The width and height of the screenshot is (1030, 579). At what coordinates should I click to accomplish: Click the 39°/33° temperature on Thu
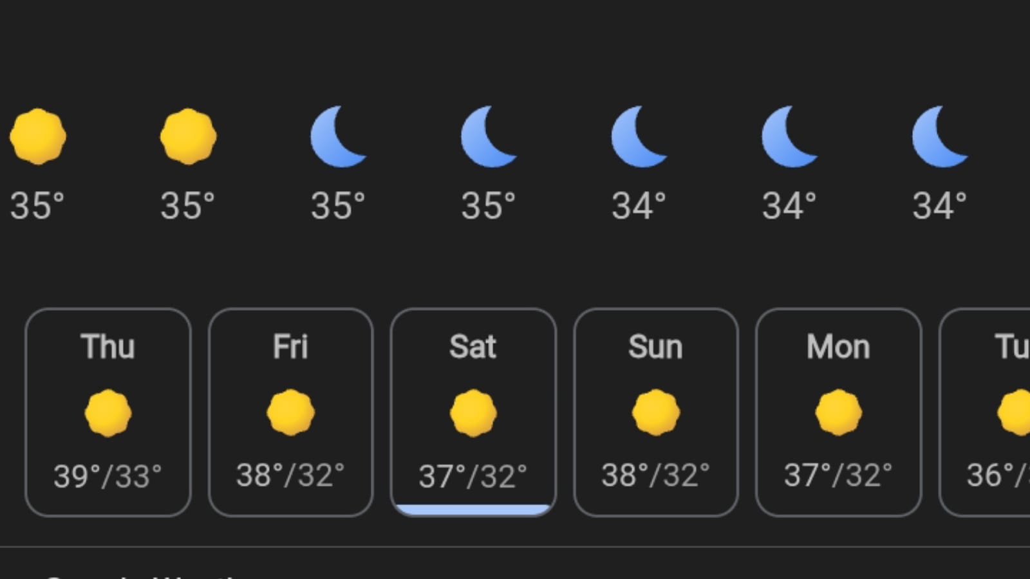[108, 477]
